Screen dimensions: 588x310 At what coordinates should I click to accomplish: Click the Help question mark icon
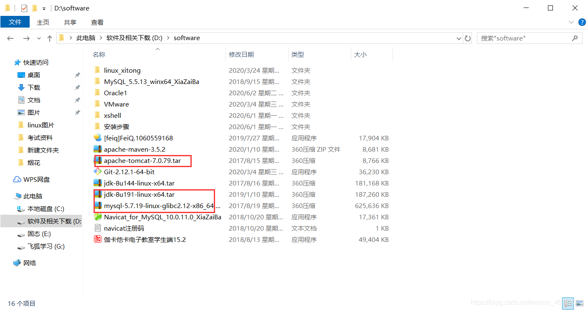[x=582, y=22]
